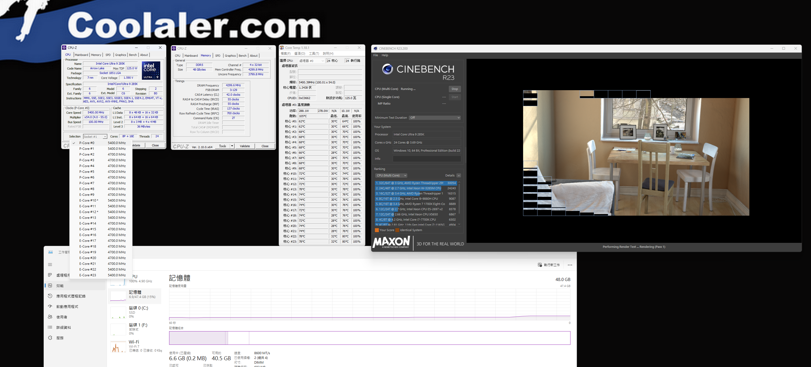
Task: Open the File menu in Cinebench
Action: (x=376, y=55)
